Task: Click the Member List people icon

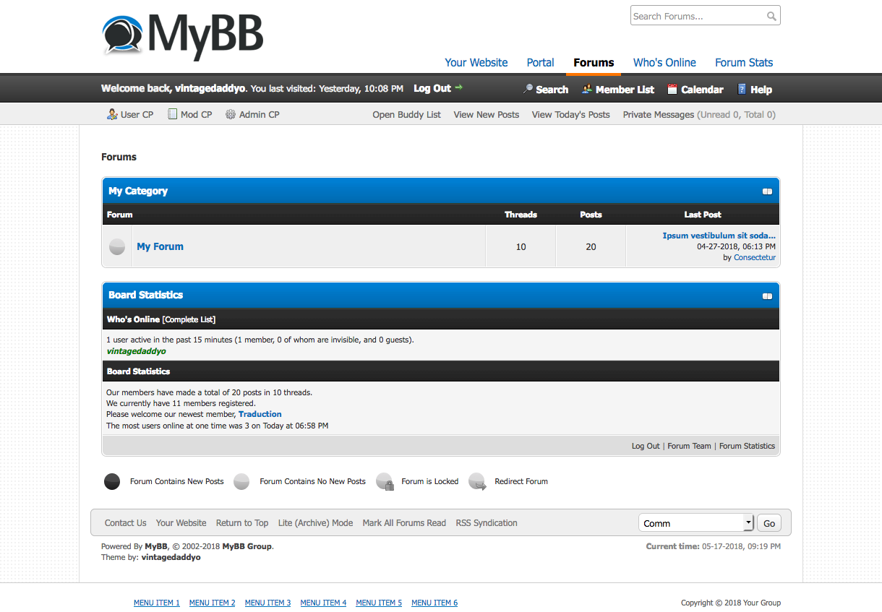Action: (587, 89)
